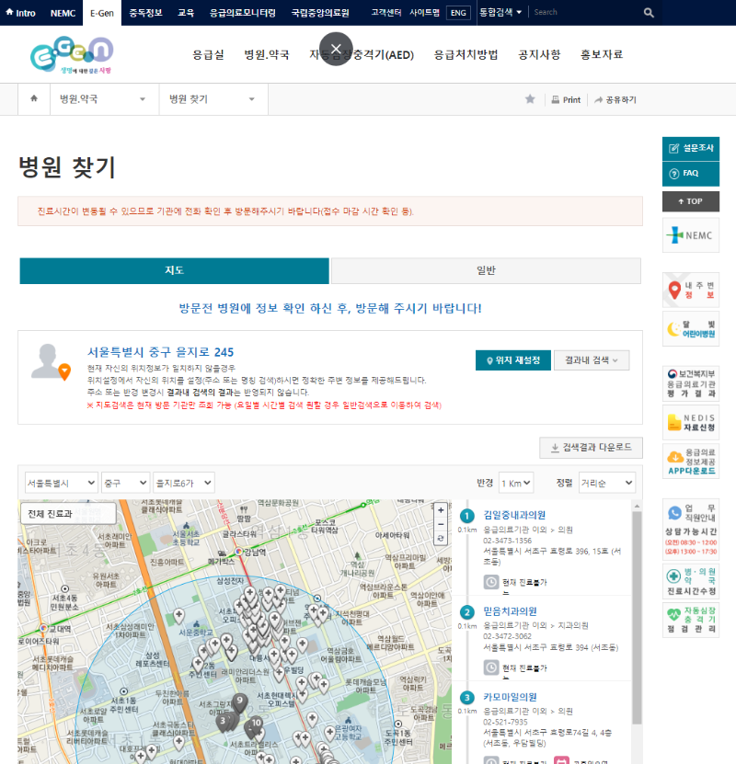
Task: Click the 전체 진료과 map button
Action: click(68, 514)
